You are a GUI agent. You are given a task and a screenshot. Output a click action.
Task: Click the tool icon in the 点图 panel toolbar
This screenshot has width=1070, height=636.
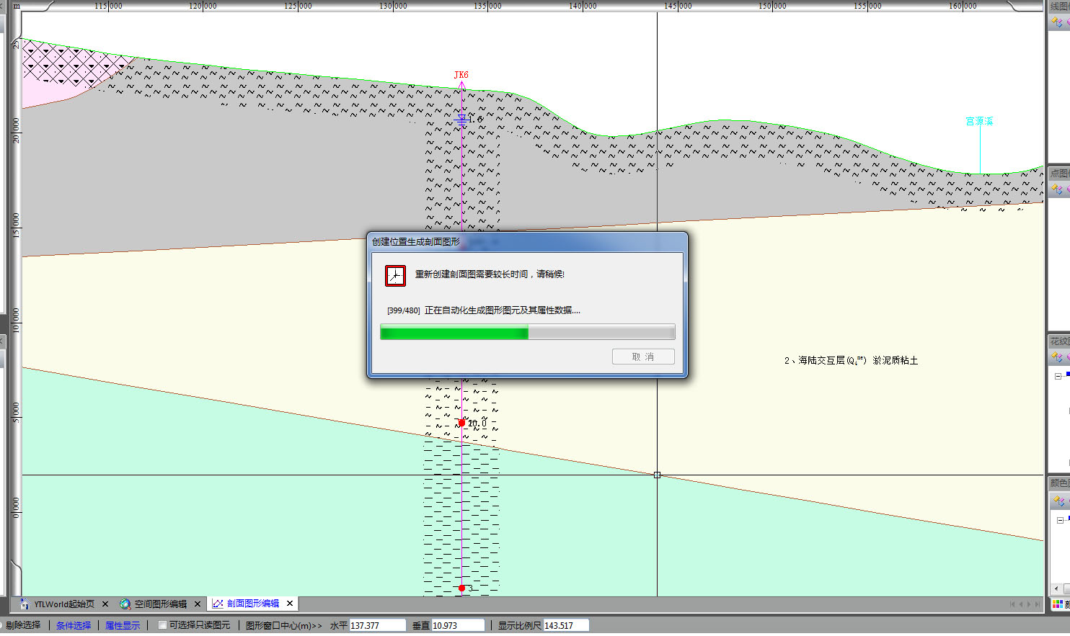(x=1057, y=189)
